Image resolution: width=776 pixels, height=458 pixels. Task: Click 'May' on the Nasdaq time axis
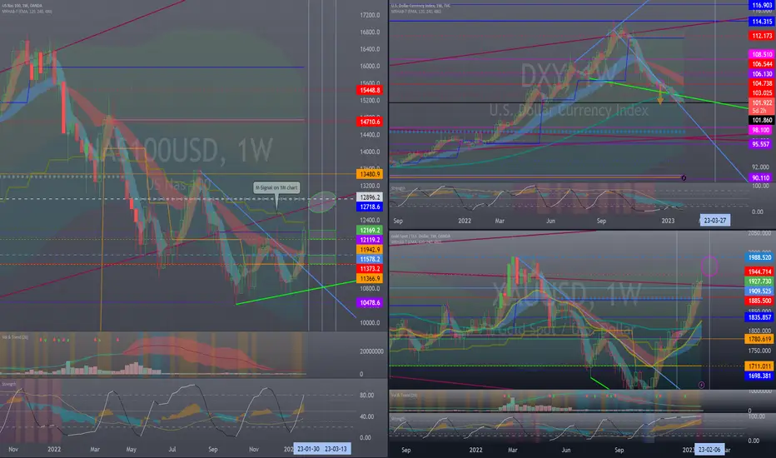pos(132,450)
